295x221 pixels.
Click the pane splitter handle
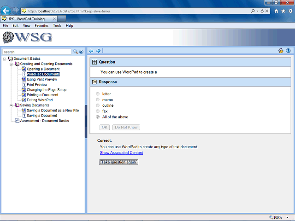(x=86, y=122)
